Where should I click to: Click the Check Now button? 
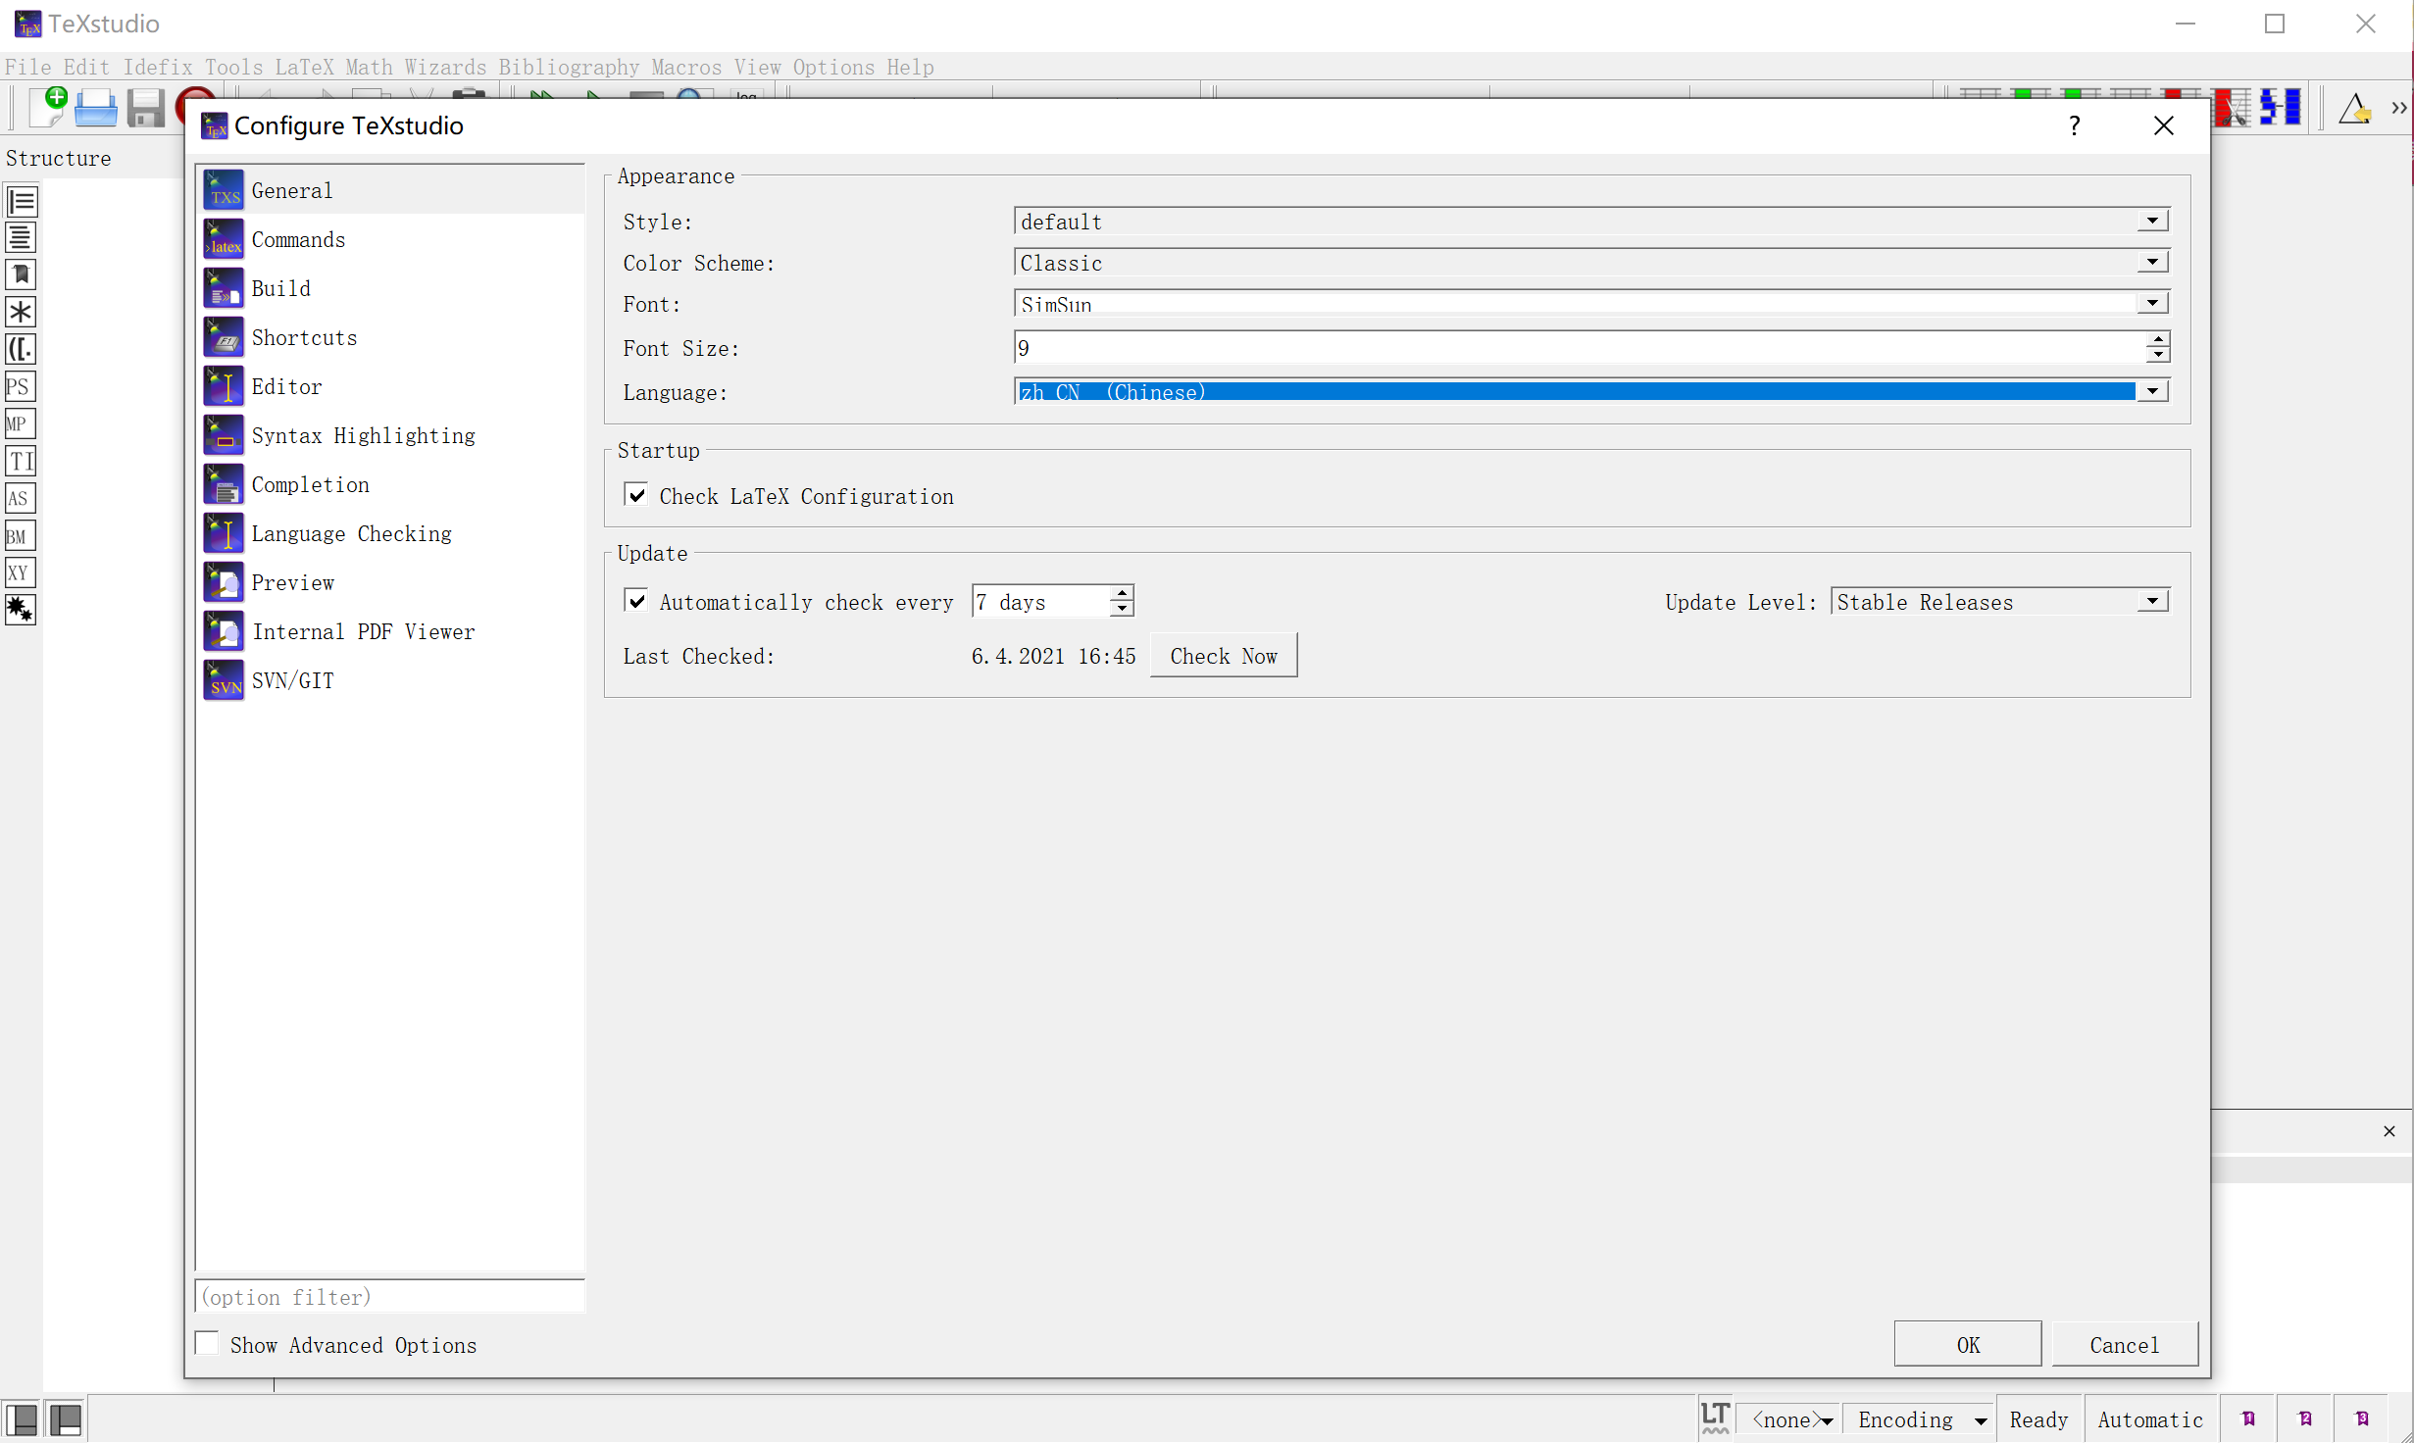(1224, 656)
